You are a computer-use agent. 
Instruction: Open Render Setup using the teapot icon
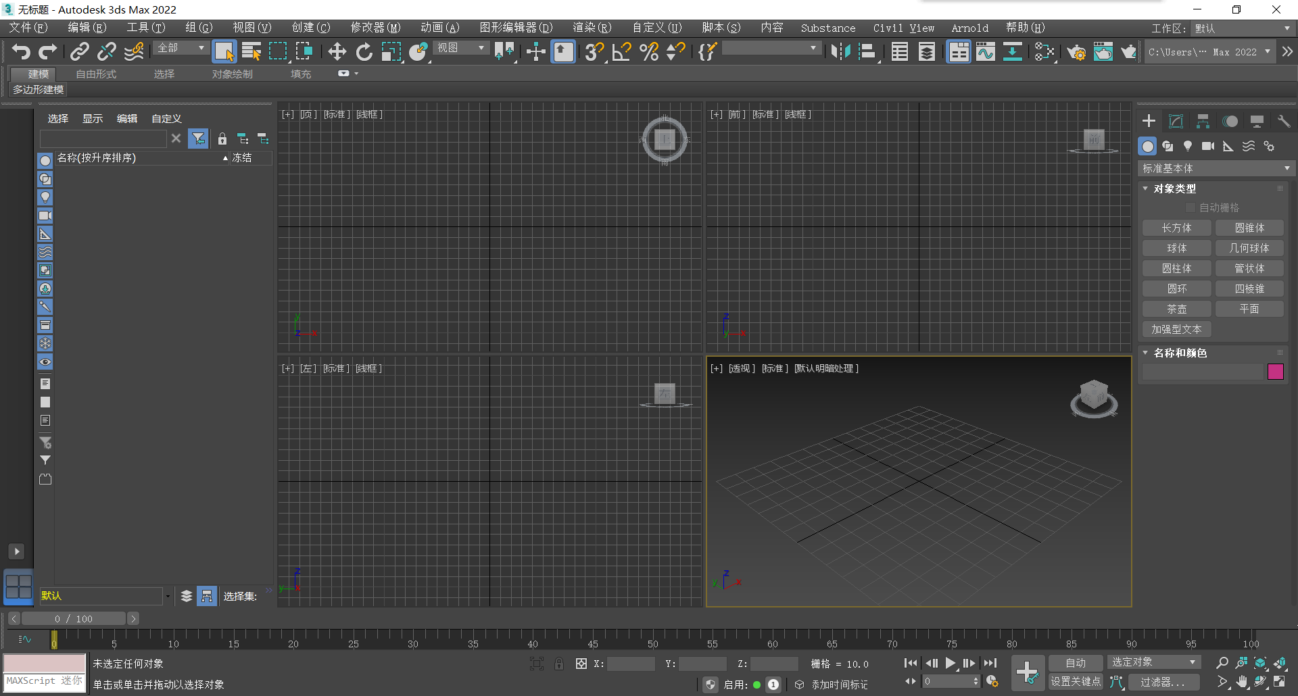point(1077,51)
